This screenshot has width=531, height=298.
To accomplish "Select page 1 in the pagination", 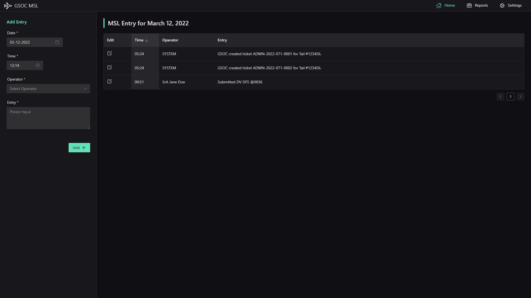I will point(511,97).
